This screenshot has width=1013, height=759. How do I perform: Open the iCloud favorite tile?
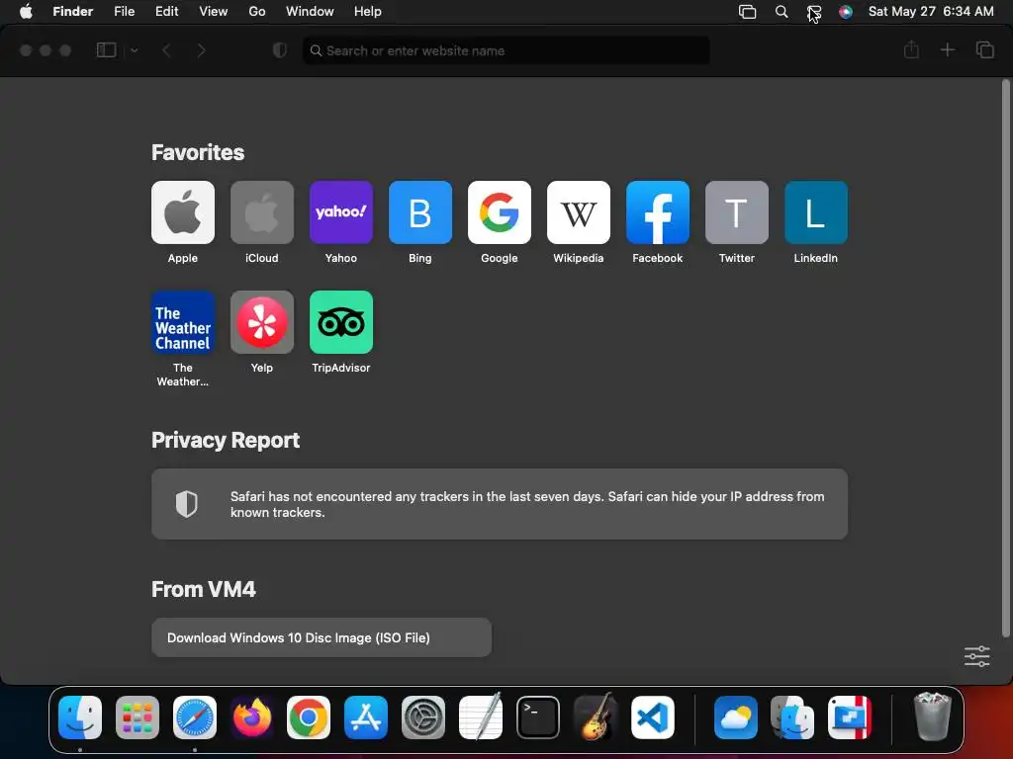[x=261, y=212]
